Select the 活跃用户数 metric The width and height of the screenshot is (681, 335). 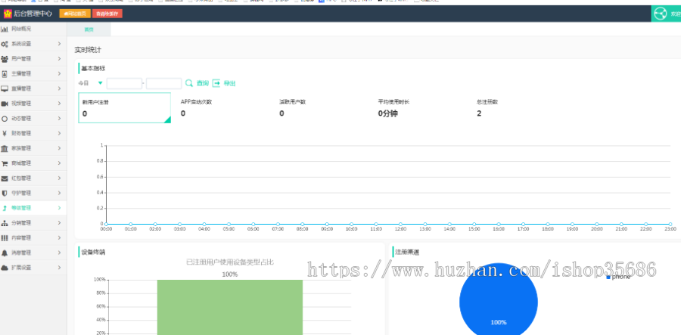coord(292,102)
